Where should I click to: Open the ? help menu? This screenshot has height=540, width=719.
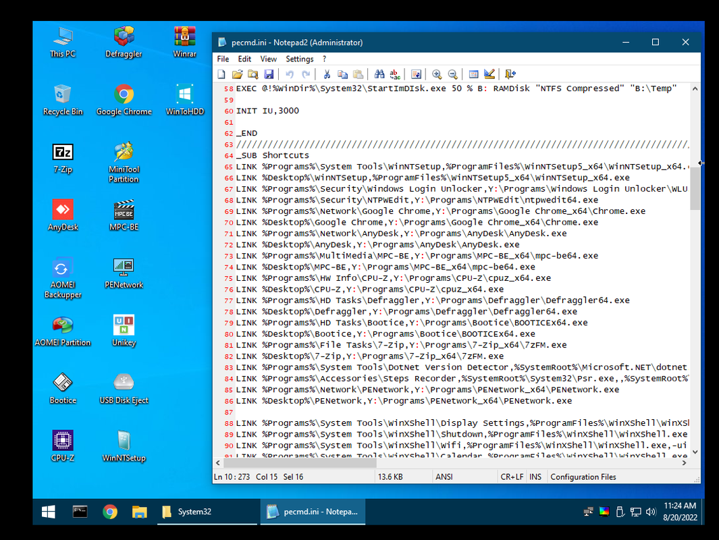click(x=324, y=59)
